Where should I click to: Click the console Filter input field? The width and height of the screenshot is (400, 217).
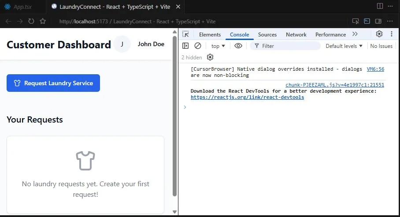285,46
